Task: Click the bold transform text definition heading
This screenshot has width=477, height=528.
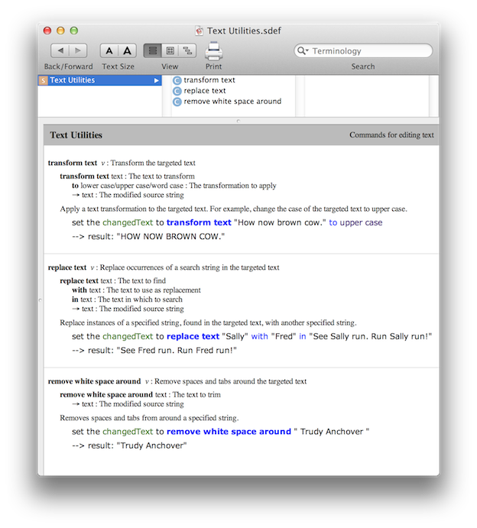Action: [73, 163]
